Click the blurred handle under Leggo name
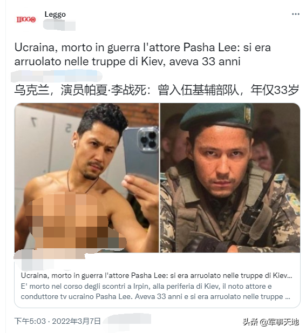 tap(59, 25)
